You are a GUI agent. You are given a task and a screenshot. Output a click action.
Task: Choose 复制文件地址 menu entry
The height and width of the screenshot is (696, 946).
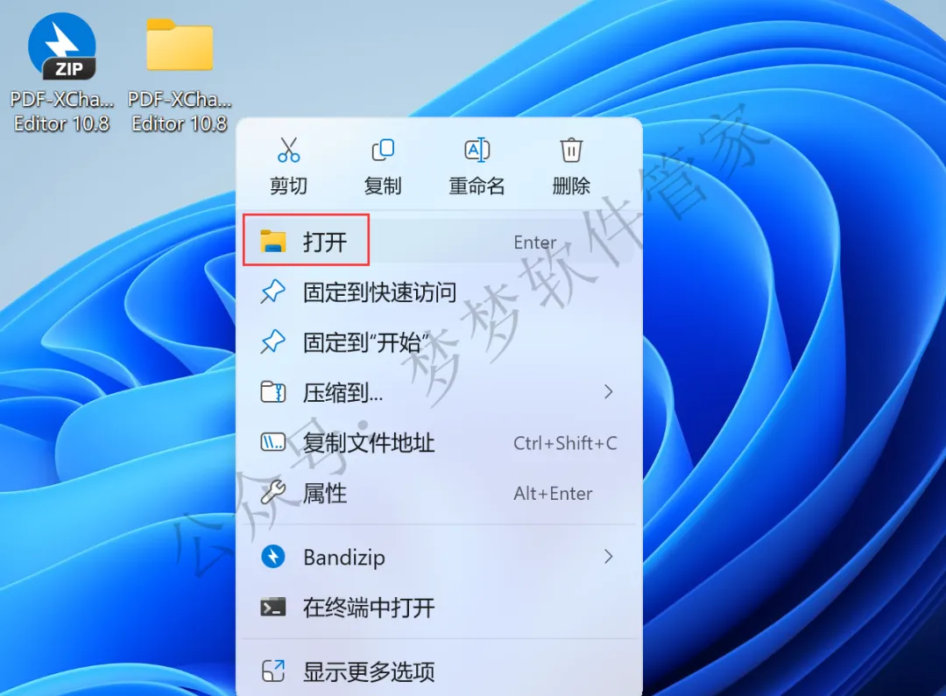pos(439,443)
